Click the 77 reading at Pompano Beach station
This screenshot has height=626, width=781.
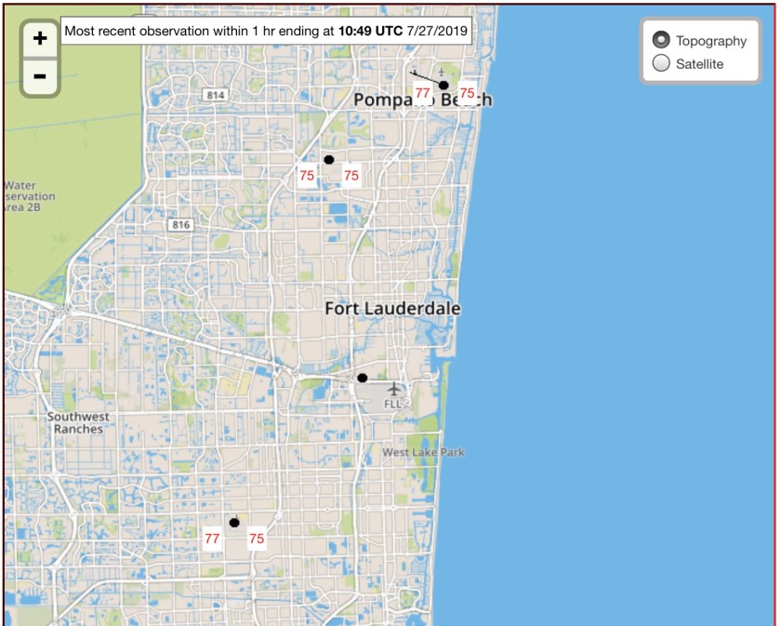[422, 93]
